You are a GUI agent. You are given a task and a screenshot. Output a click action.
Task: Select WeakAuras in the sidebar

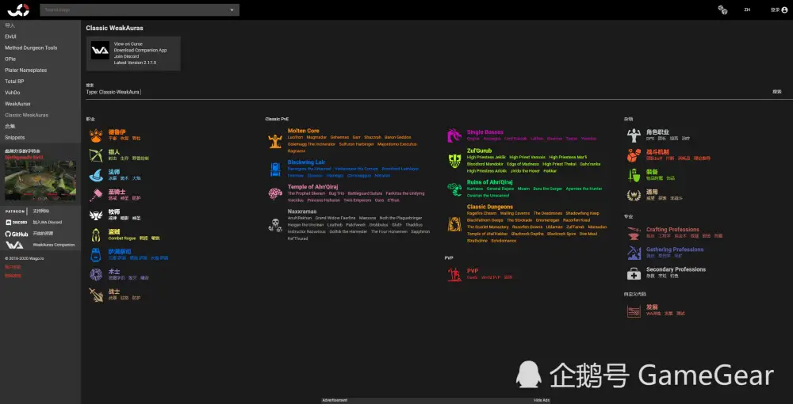click(17, 104)
